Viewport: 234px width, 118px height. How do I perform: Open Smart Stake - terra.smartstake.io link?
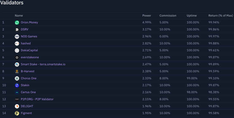pos(43,64)
